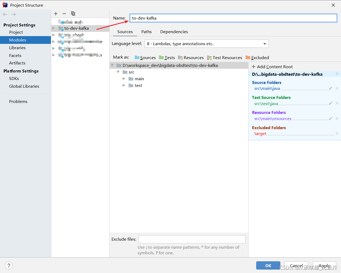Unmark src\main\java source folder

337,88
